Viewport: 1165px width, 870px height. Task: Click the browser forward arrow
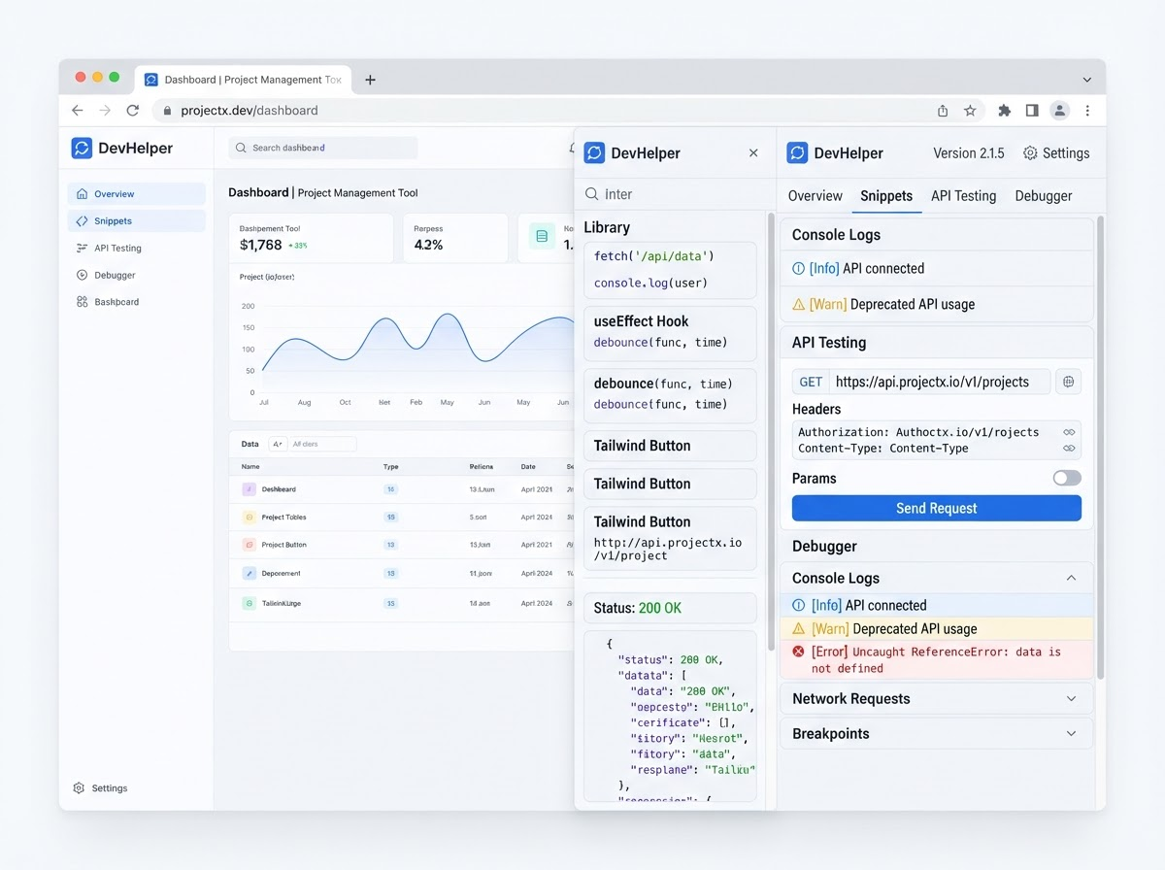pos(105,111)
